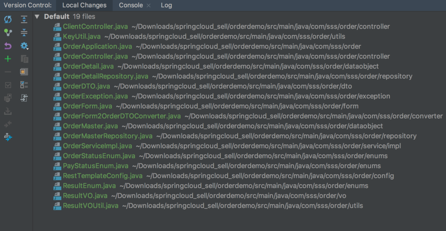Click the green Commit changes icon

(x=8, y=33)
